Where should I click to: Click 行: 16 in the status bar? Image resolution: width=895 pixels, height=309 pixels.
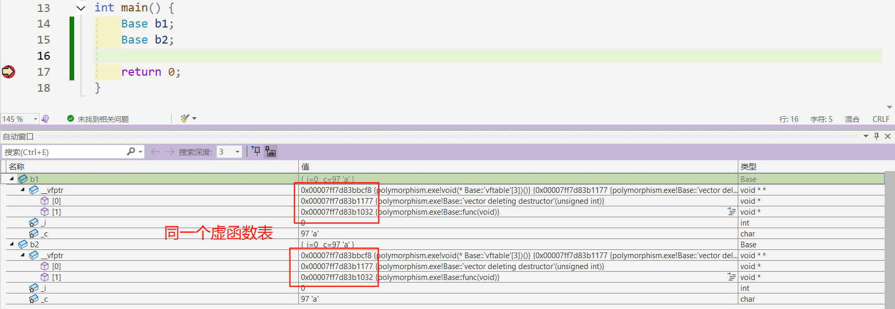tap(789, 119)
